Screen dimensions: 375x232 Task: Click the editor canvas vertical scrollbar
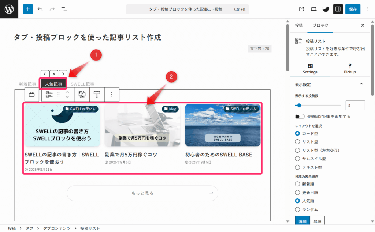click(x=287, y=48)
